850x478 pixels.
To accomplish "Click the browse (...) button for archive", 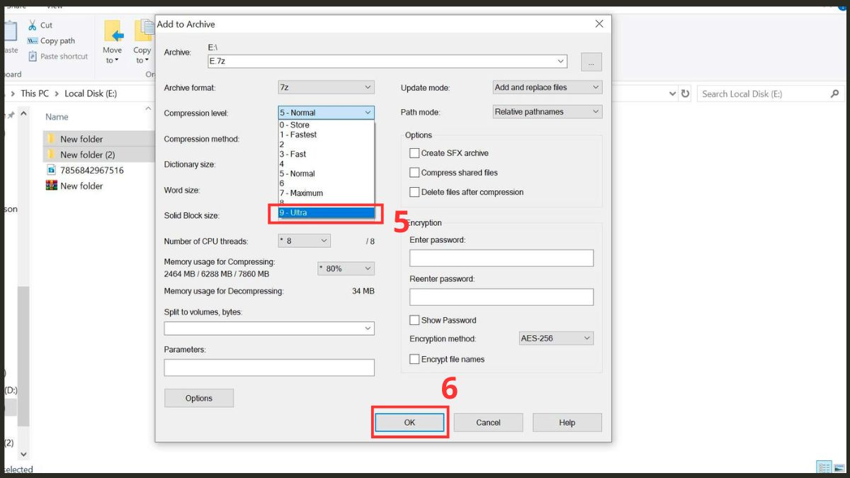I will click(x=591, y=62).
